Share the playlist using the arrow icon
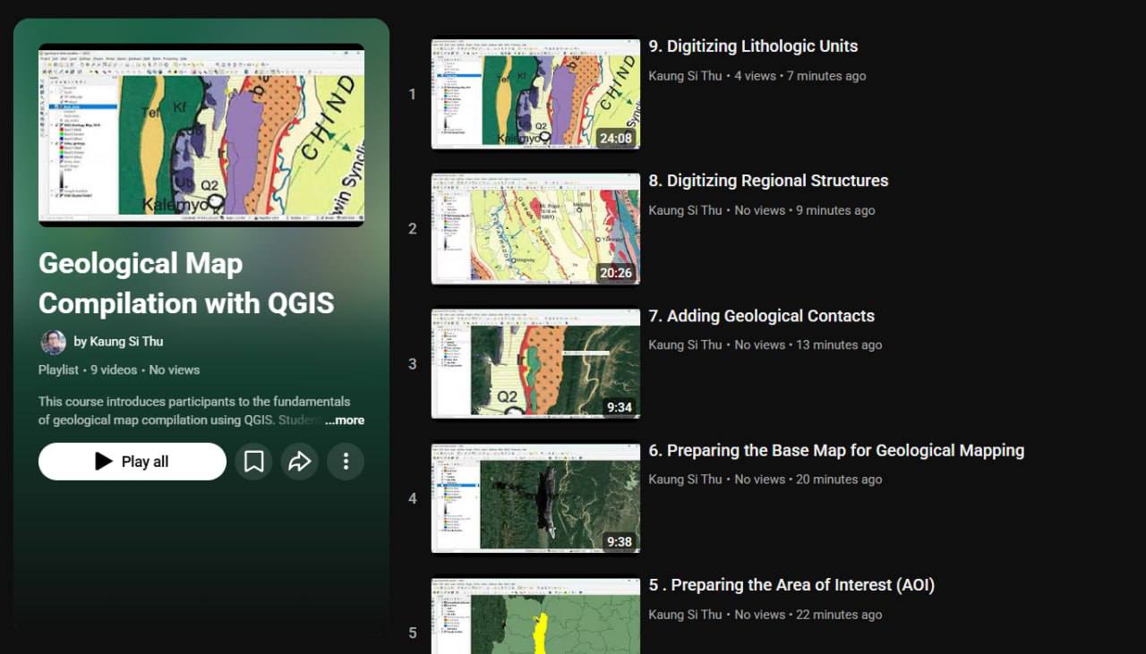The width and height of the screenshot is (1146, 654). pyautogui.click(x=300, y=462)
